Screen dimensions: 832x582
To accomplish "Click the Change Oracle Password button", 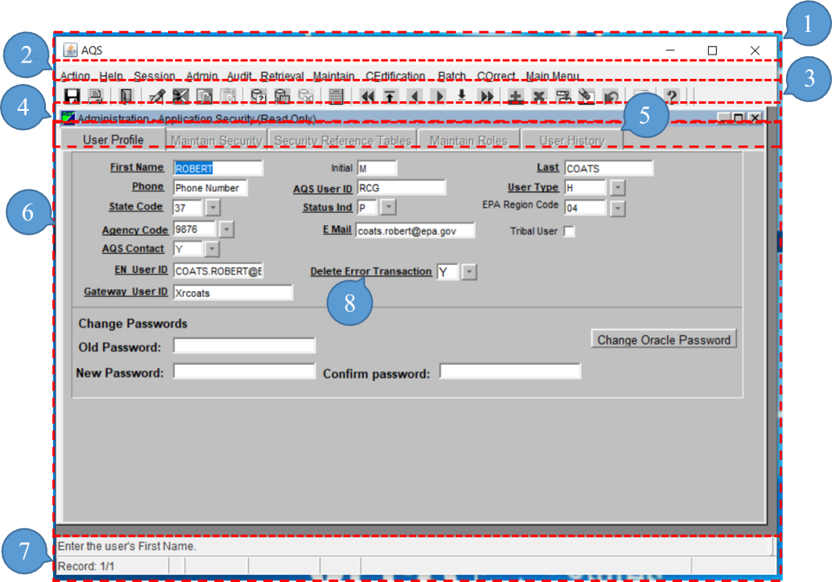I will (663, 339).
